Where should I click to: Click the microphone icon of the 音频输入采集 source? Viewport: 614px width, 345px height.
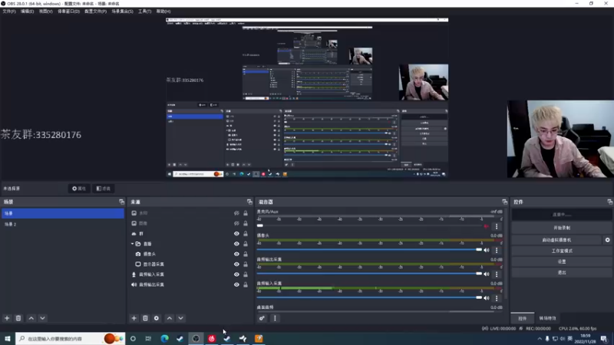click(134, 274)
